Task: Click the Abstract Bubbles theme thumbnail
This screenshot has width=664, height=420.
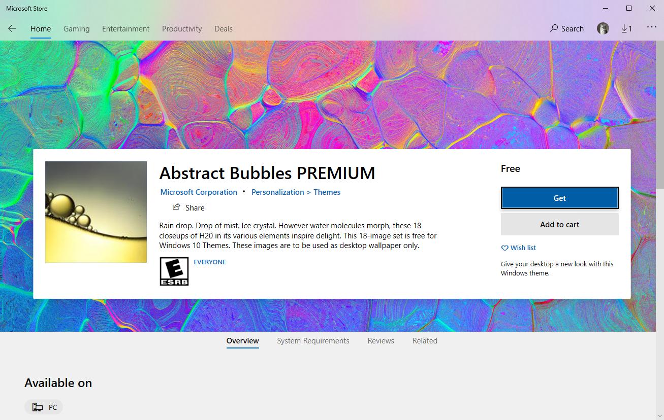Action: coord(96,212)
